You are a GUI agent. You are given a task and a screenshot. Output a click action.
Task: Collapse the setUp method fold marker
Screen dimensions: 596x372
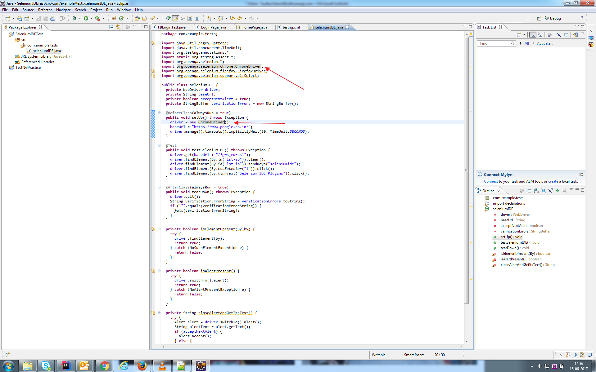[159, 113]
